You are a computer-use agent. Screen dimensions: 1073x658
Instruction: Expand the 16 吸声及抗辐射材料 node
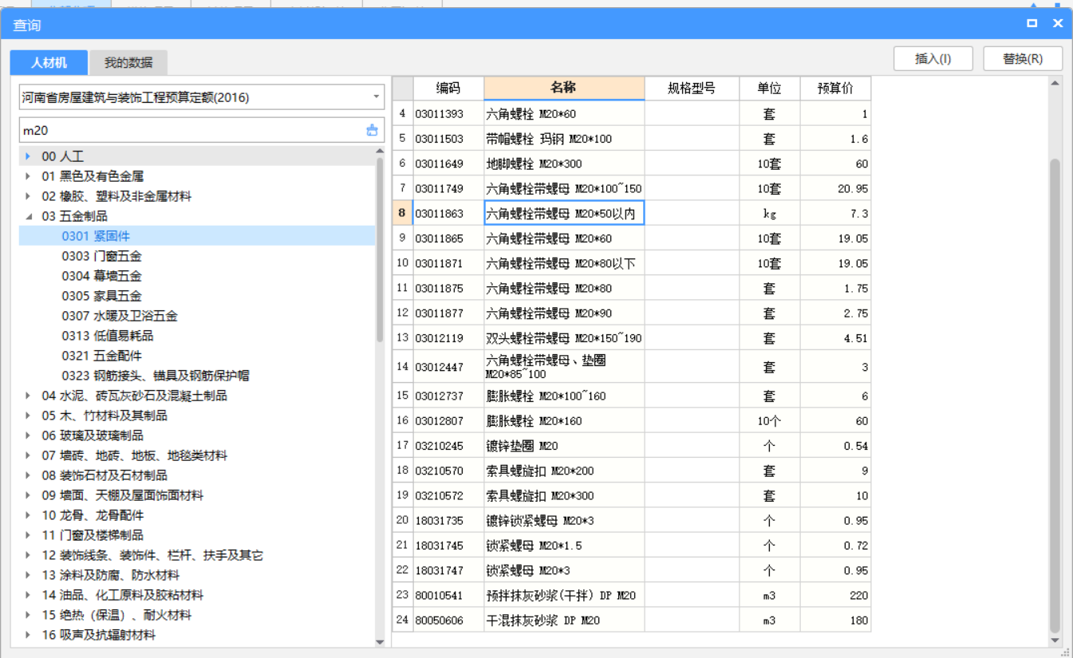pyautogui.click(x=29, y=635)
